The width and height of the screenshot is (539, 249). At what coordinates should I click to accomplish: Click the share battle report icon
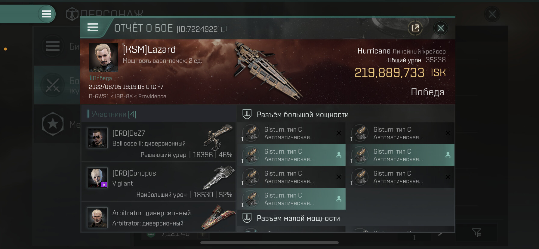[x=415, y=28]
